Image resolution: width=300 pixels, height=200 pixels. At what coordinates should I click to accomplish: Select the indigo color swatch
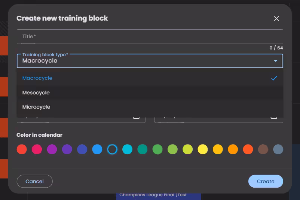[x=82, y=149]
